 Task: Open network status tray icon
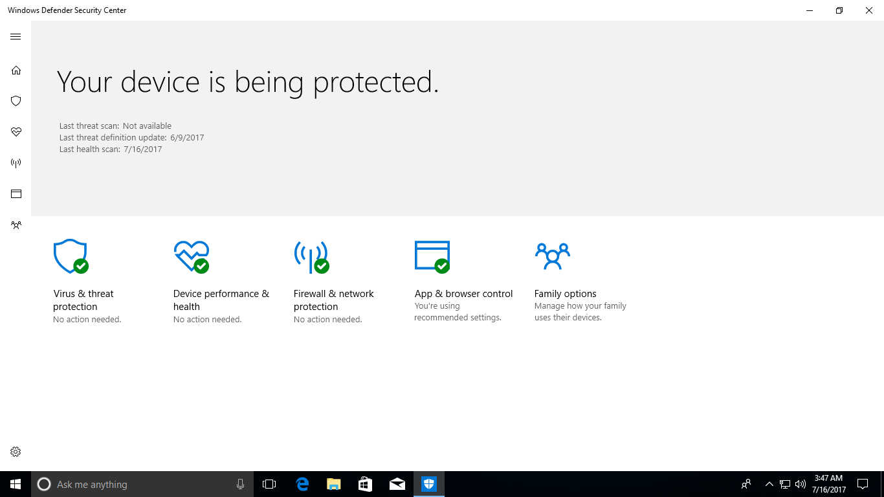click(785, 484)
